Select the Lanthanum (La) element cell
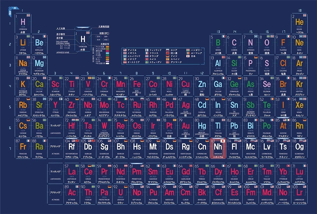The width and height of the screenshot is (317, 214). 72,173
